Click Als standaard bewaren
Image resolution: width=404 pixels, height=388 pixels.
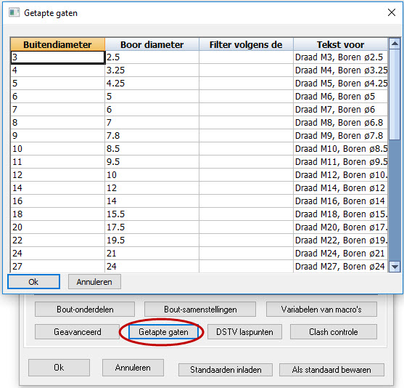331,370
